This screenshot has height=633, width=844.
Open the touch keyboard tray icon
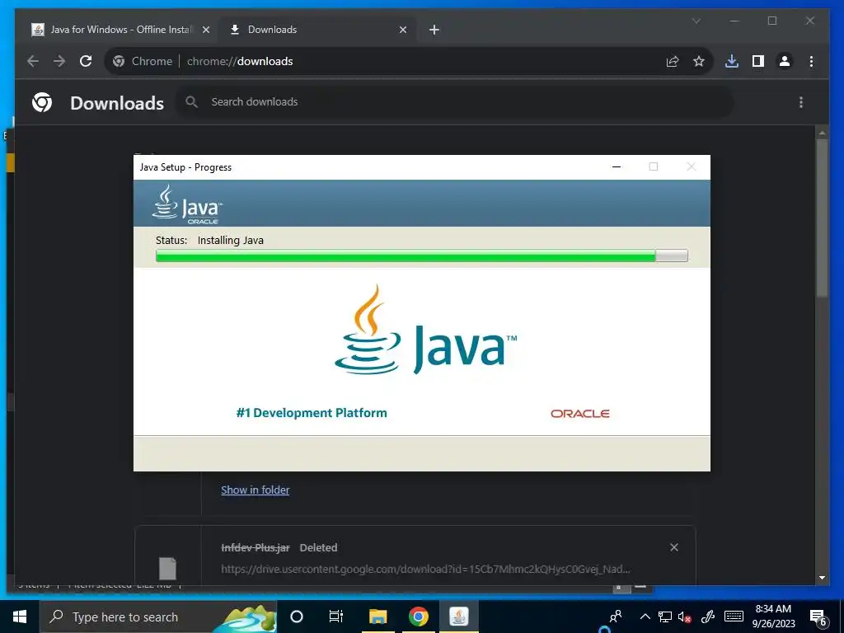(x=734, y=617)
